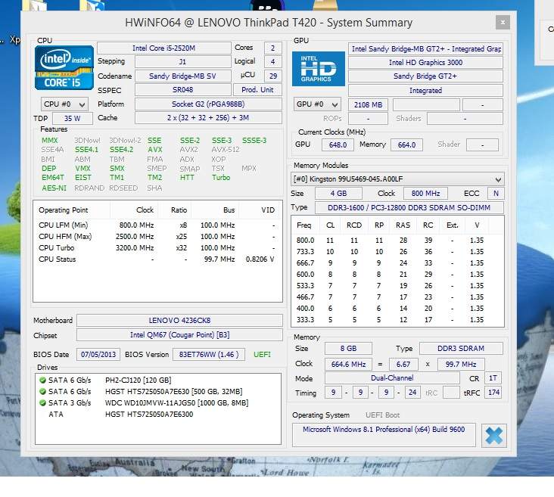Open the CPU #0 selector dropdown

(x=64, y=104)
